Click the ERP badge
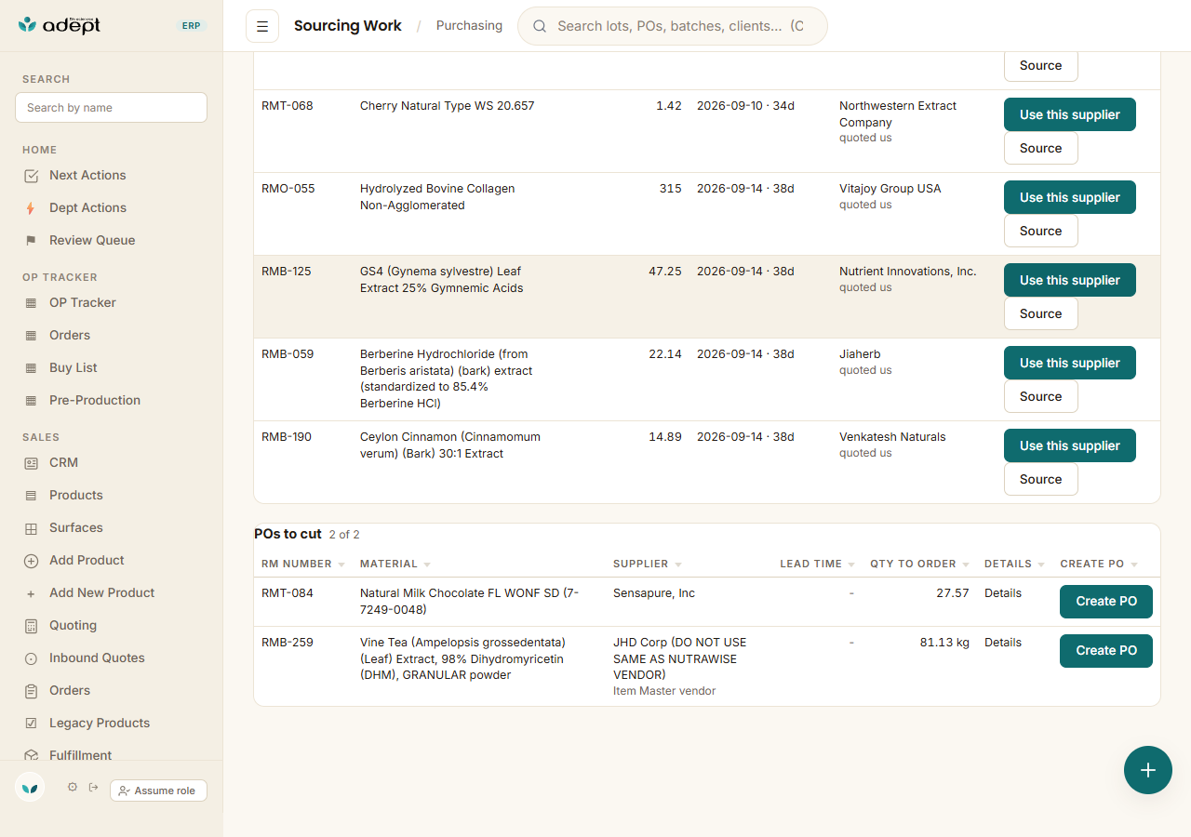 point(191,26)
